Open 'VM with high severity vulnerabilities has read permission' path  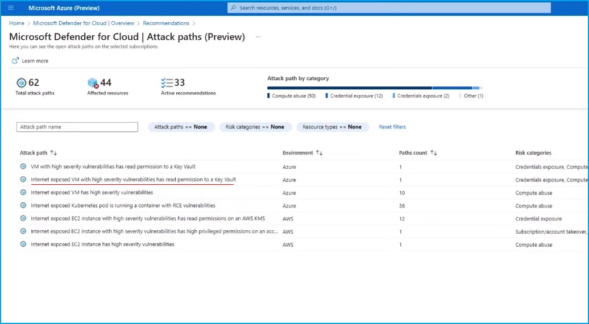click(x=113, y=167)
